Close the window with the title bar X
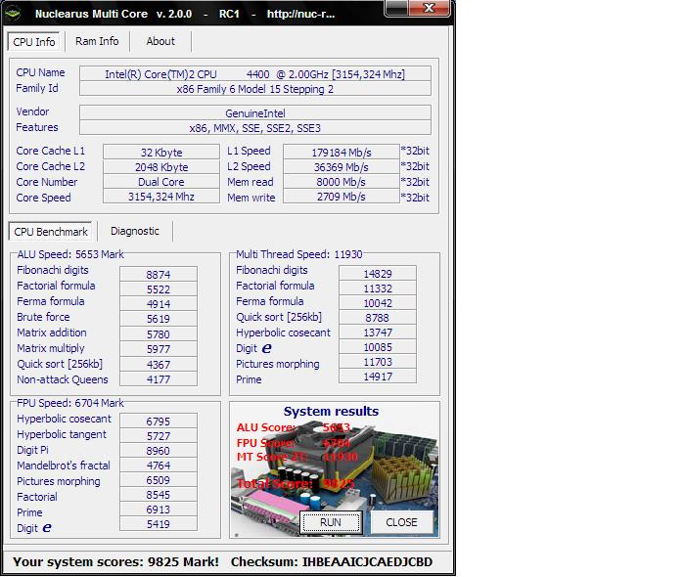 click(430, 8)
